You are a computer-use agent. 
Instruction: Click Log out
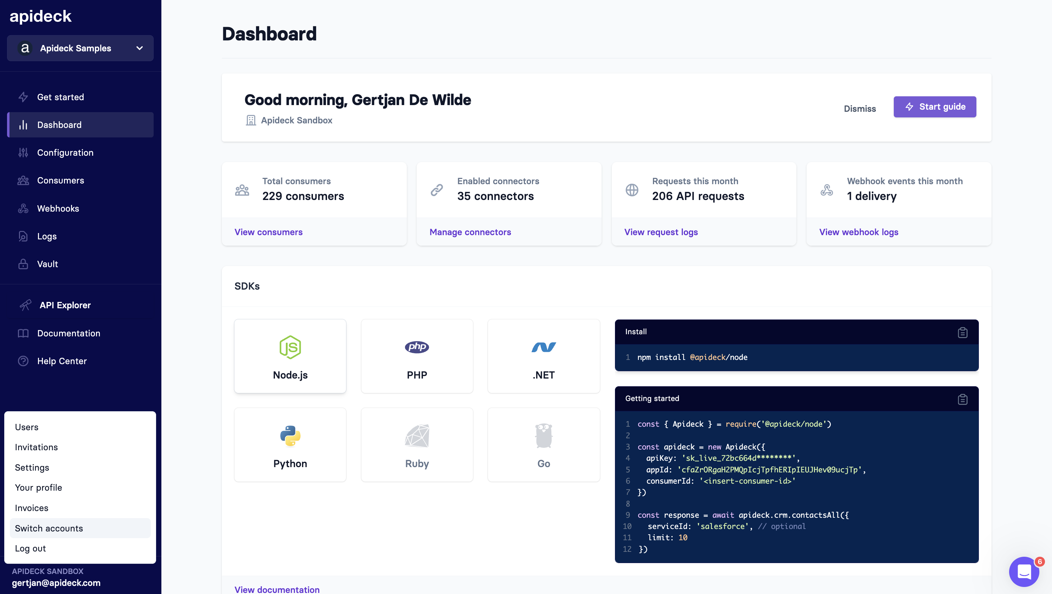click(80, 548)
